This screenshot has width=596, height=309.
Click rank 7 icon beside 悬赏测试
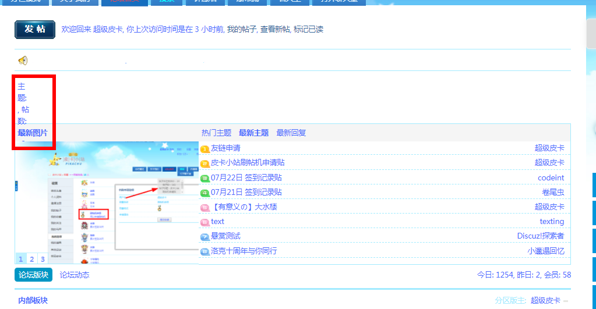(x=205, y=237)
